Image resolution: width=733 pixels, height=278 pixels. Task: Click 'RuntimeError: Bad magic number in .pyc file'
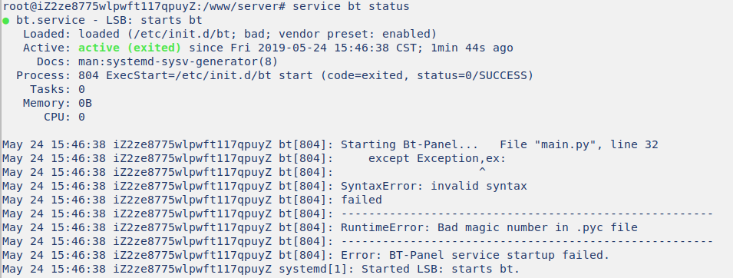pos(489,227)
